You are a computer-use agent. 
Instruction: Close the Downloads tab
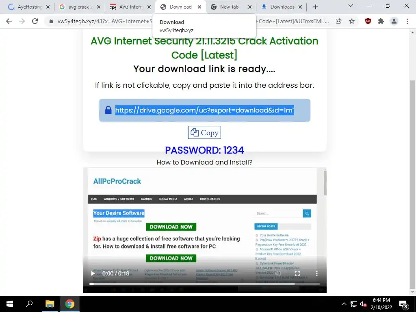point(300,7)
